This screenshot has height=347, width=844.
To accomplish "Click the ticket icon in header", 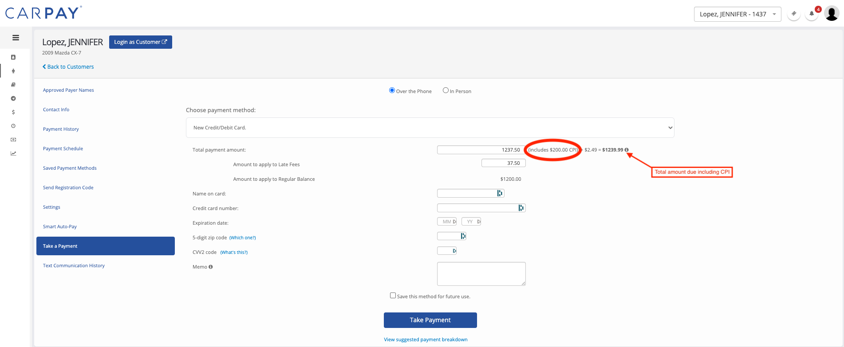I will [x=794, y=14].
